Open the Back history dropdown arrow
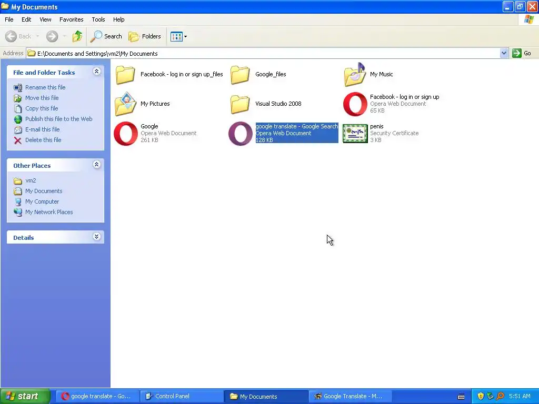Viewport: 539px width, 404px height. [37, 36]
